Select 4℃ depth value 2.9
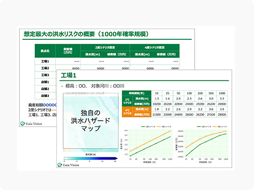 pos(189,109)
